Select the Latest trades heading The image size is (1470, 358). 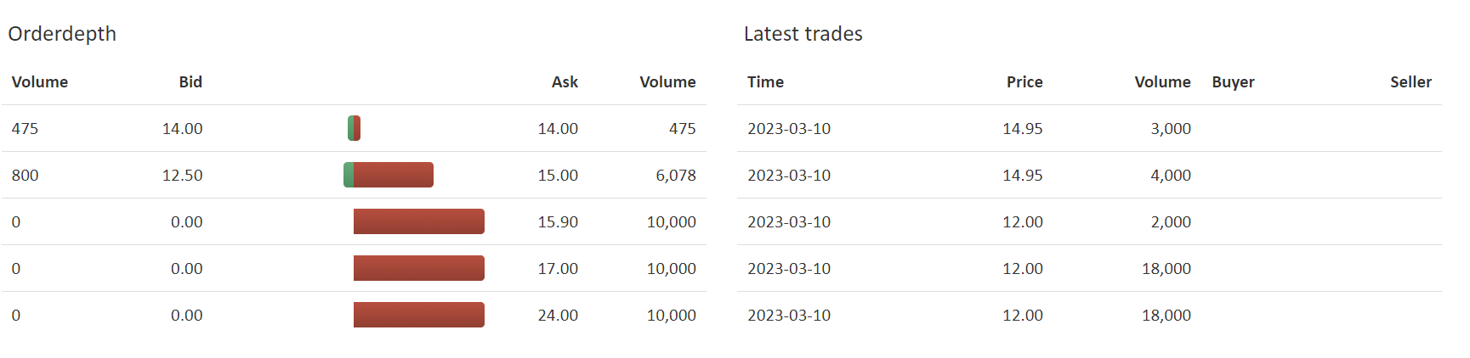point(803,34)
